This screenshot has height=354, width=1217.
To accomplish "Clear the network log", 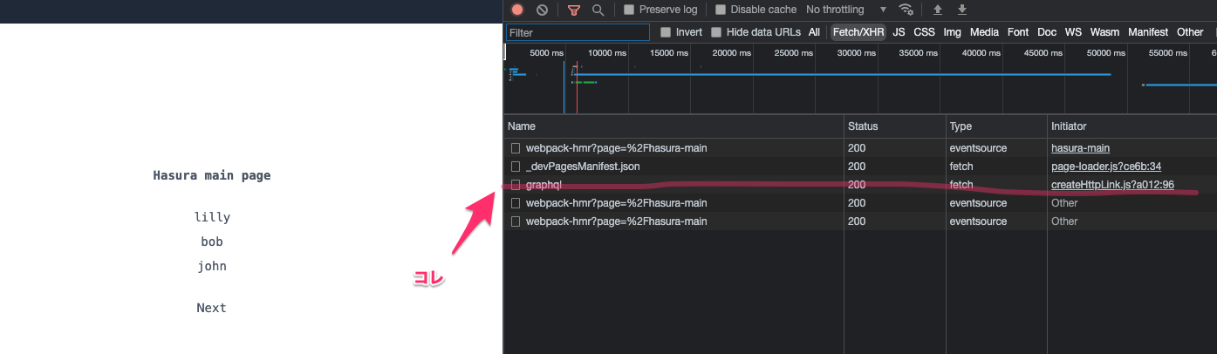I will (542, 10).
